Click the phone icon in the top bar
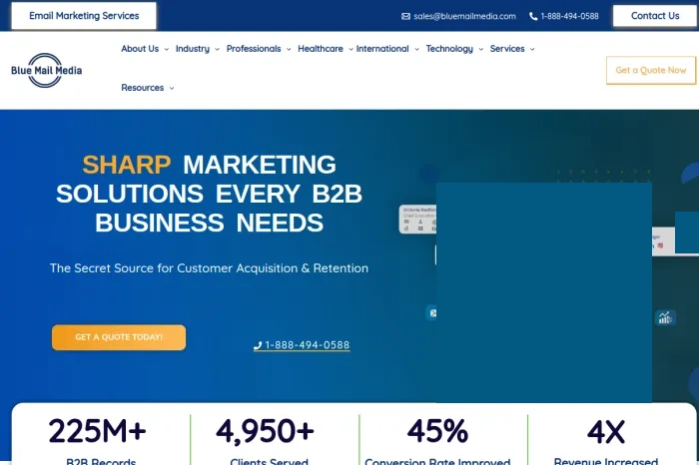699x465 pixels. (533, 17)
